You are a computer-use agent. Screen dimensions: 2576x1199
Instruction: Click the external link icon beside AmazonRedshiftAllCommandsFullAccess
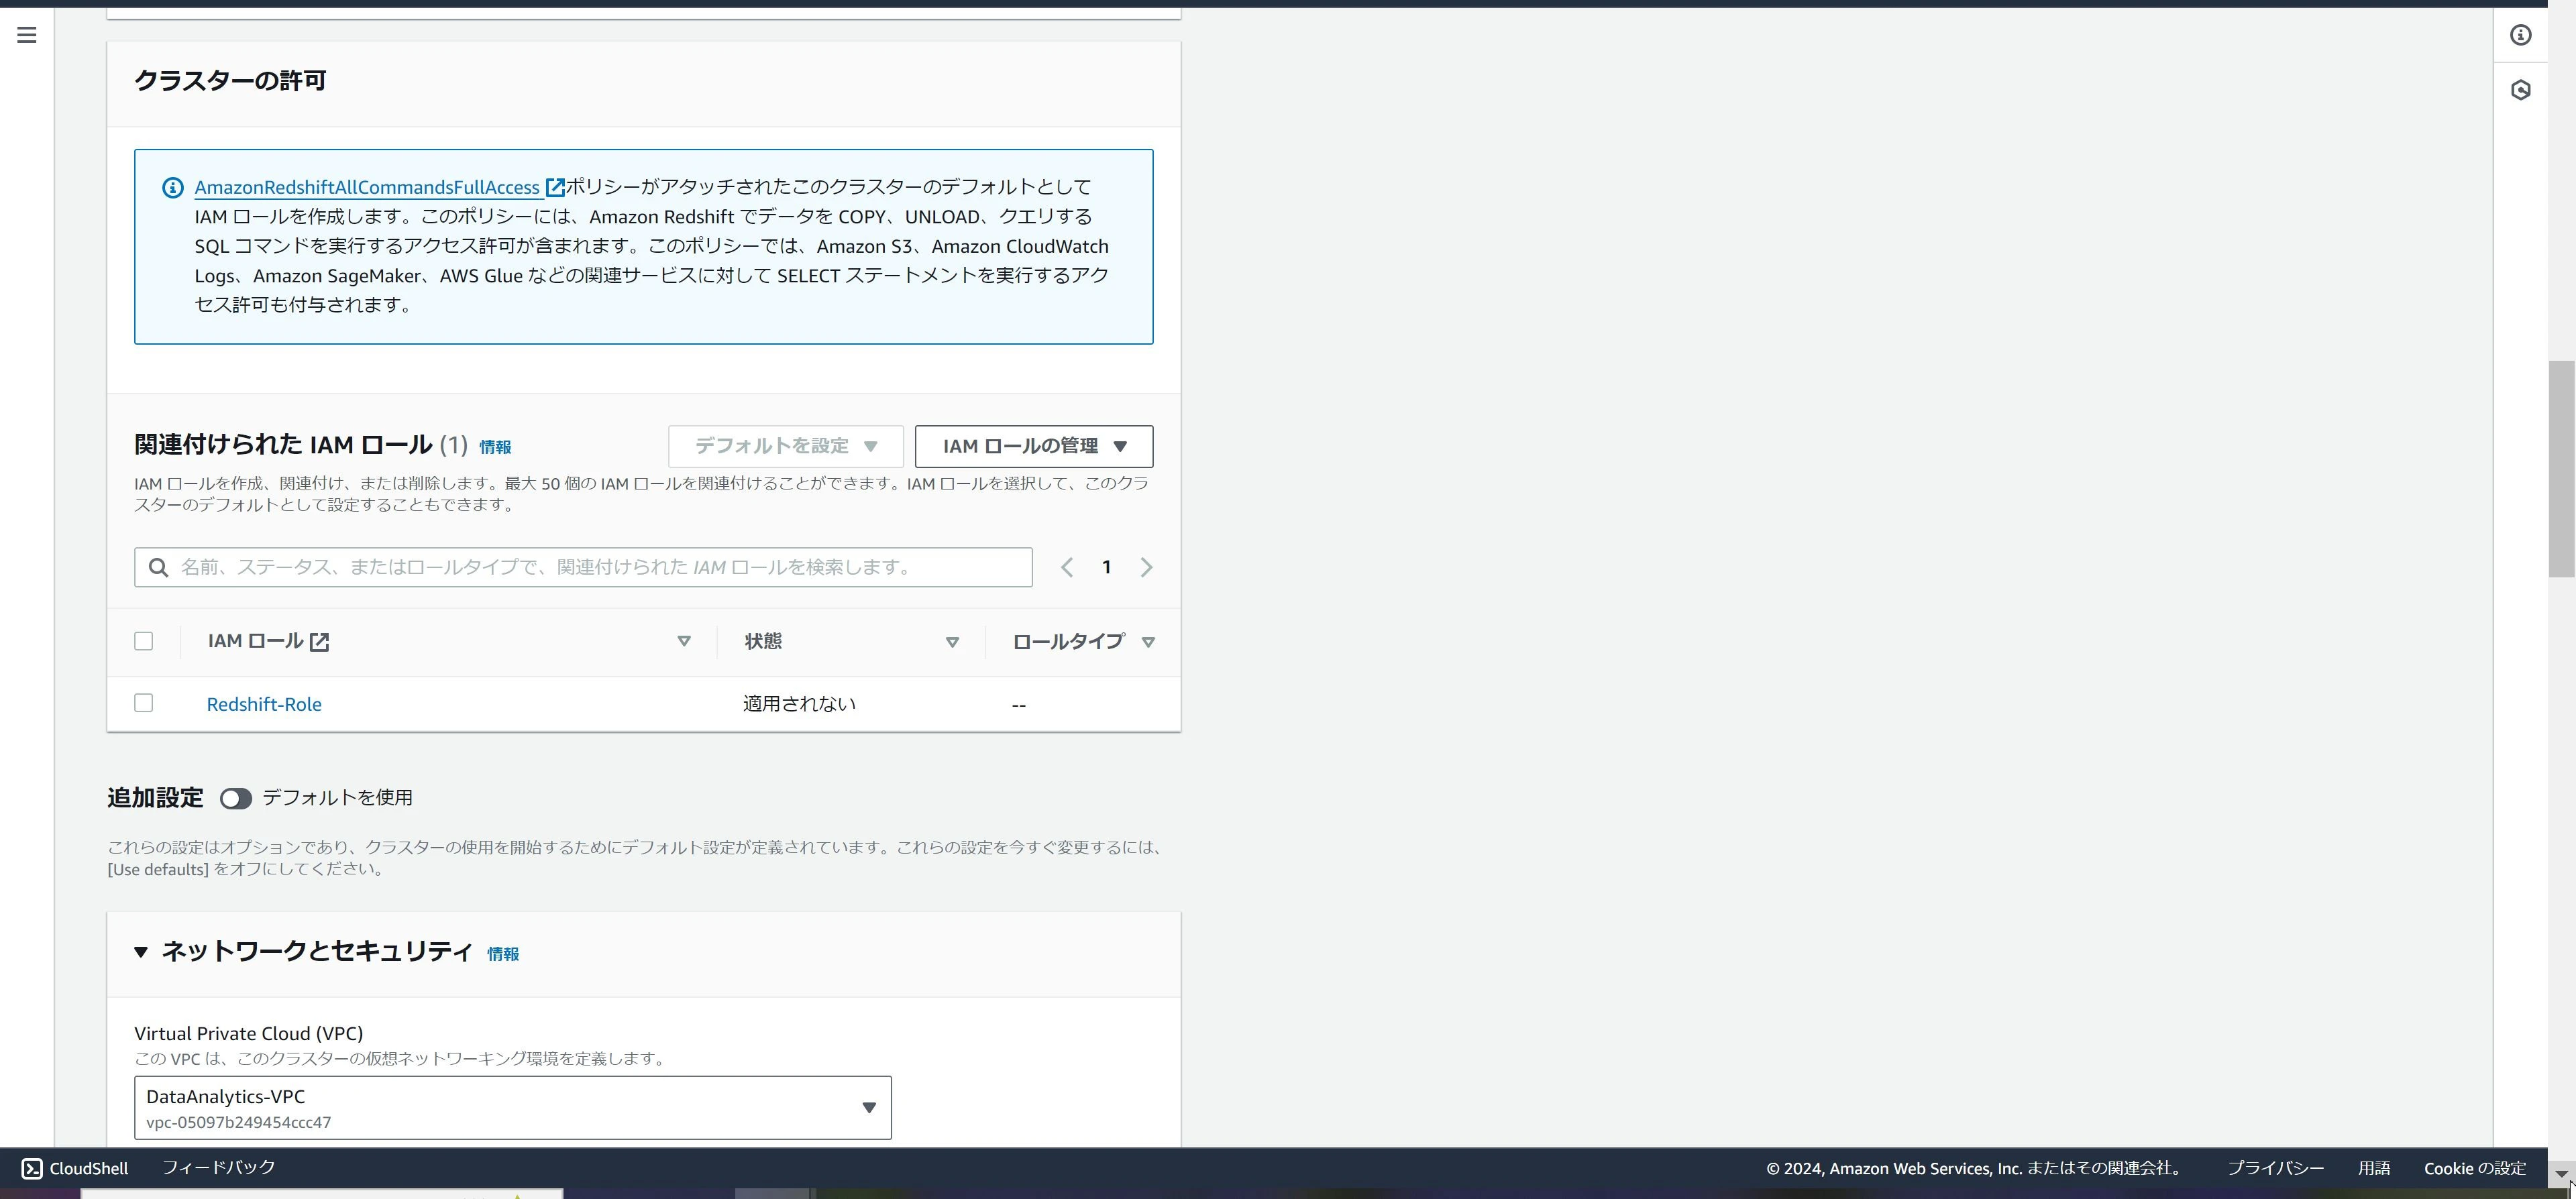pos(555,187)
